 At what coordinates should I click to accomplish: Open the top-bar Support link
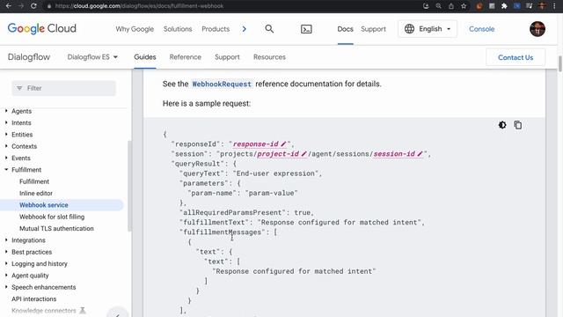[x=373, y=29]
